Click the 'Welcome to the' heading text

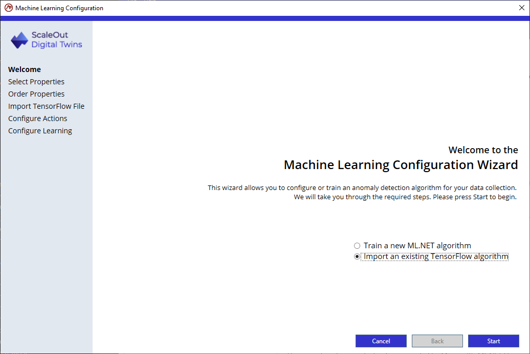pos(483,150)
